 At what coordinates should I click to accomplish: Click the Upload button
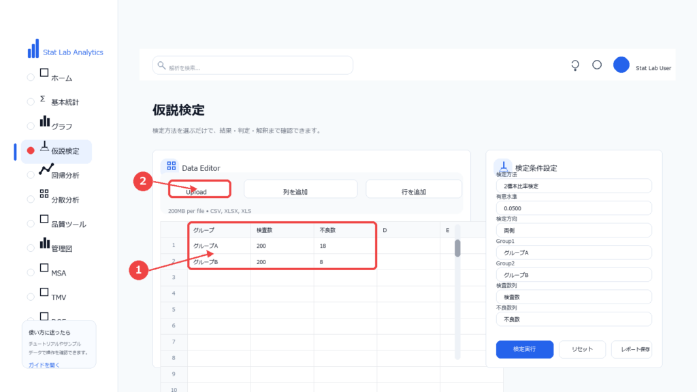[199, 189]
